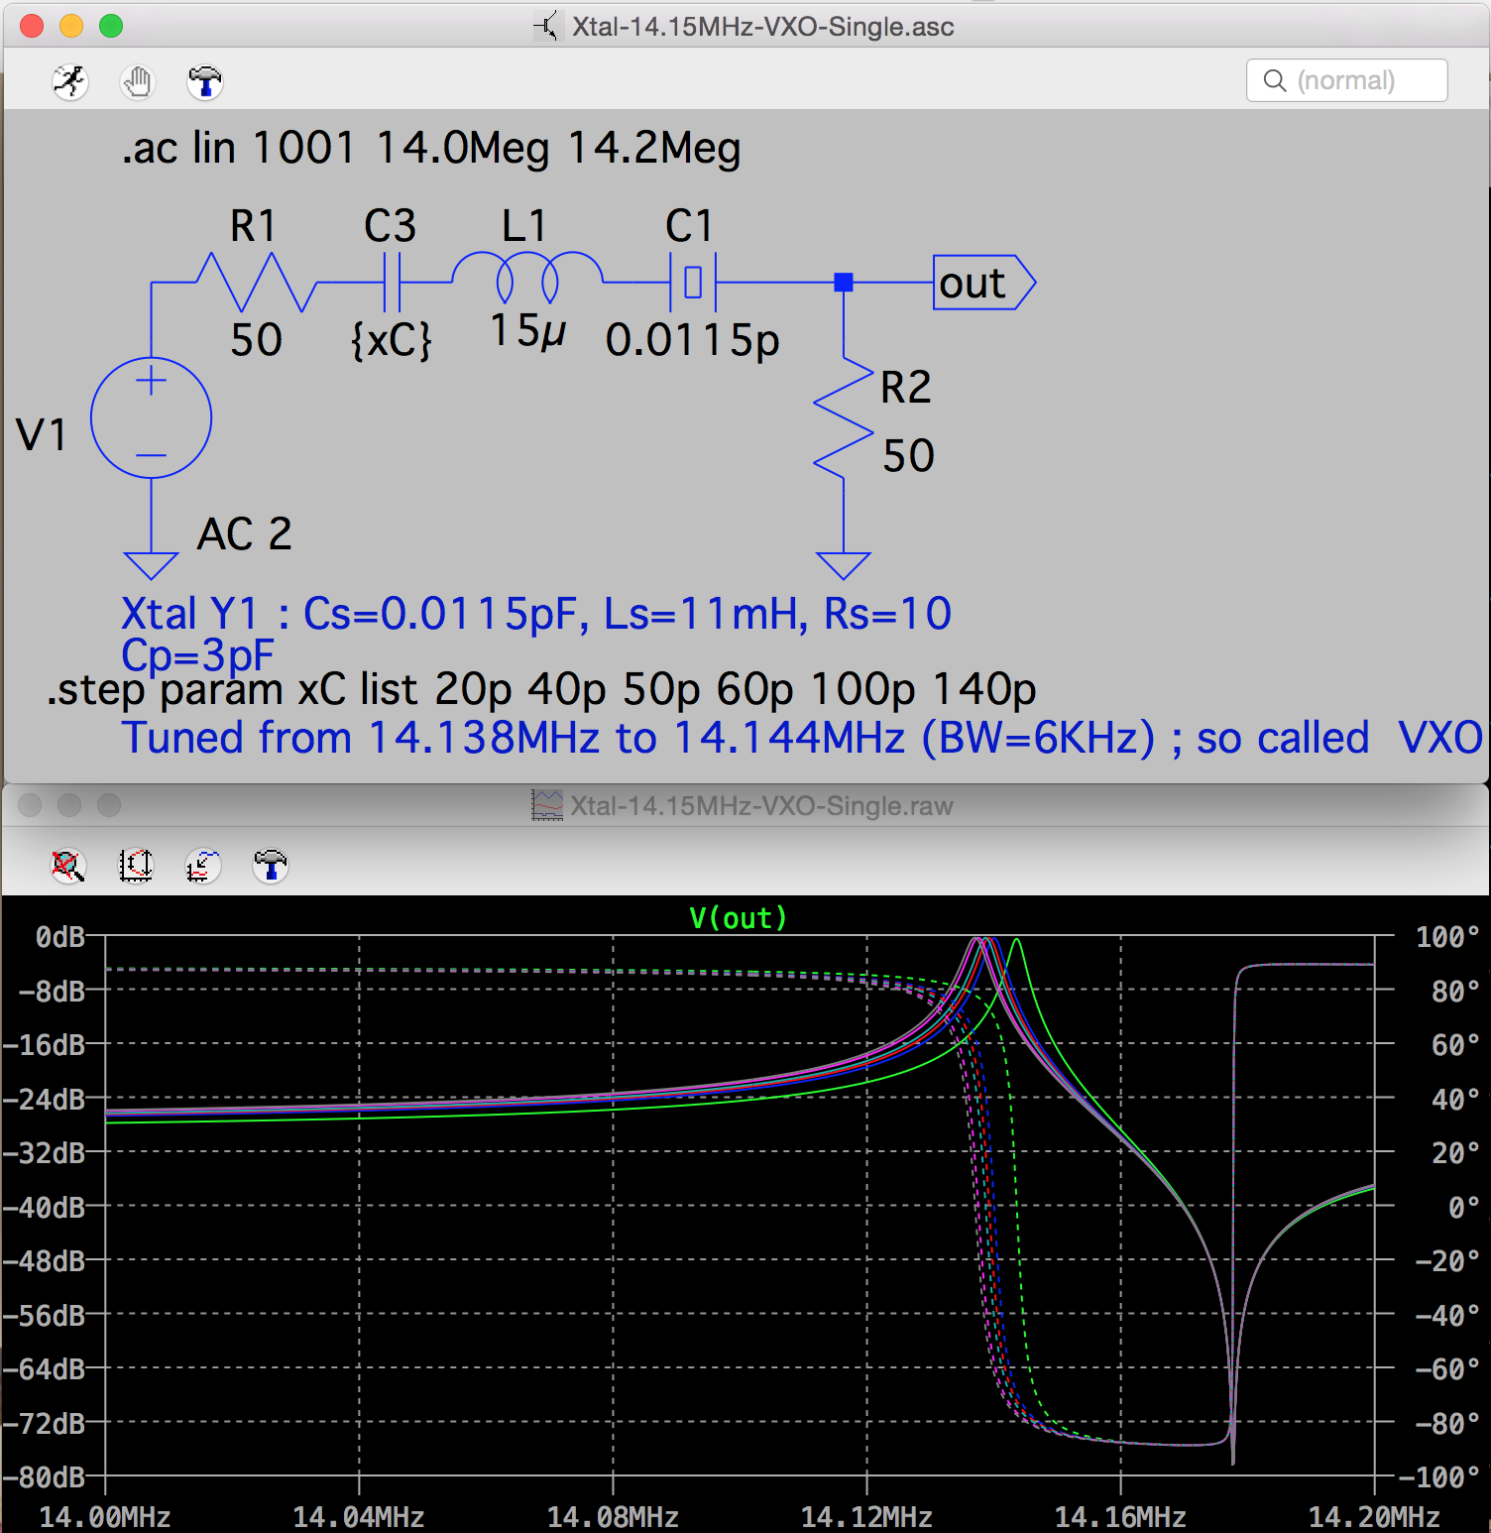Click the autorange Y-axis icon in waveform toolbar
Viewport: 1491px width, 1533px height.
click(137, 865)
